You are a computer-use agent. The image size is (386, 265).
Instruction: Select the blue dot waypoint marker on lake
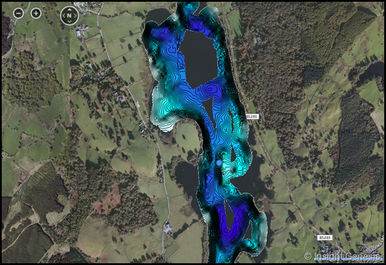pyautogui.click(x=219, y=163)
